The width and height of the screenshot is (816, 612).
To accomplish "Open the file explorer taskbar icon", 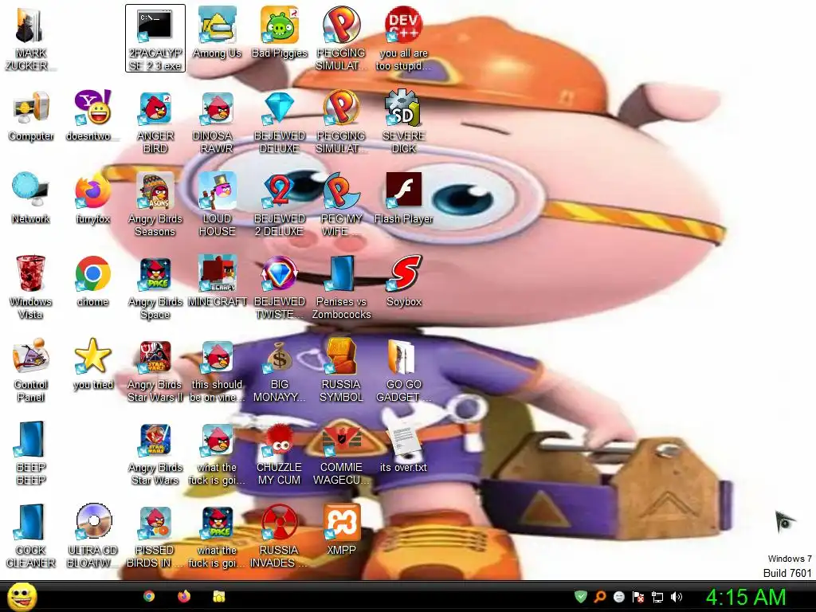I will [219, 596].
